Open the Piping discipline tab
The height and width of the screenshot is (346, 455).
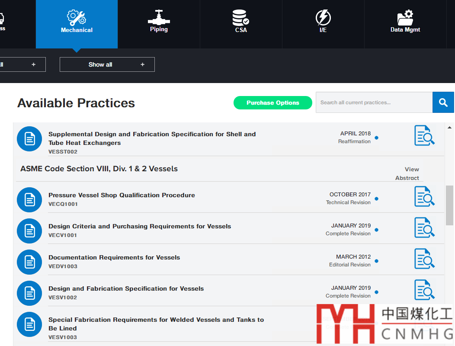point(159,24)
